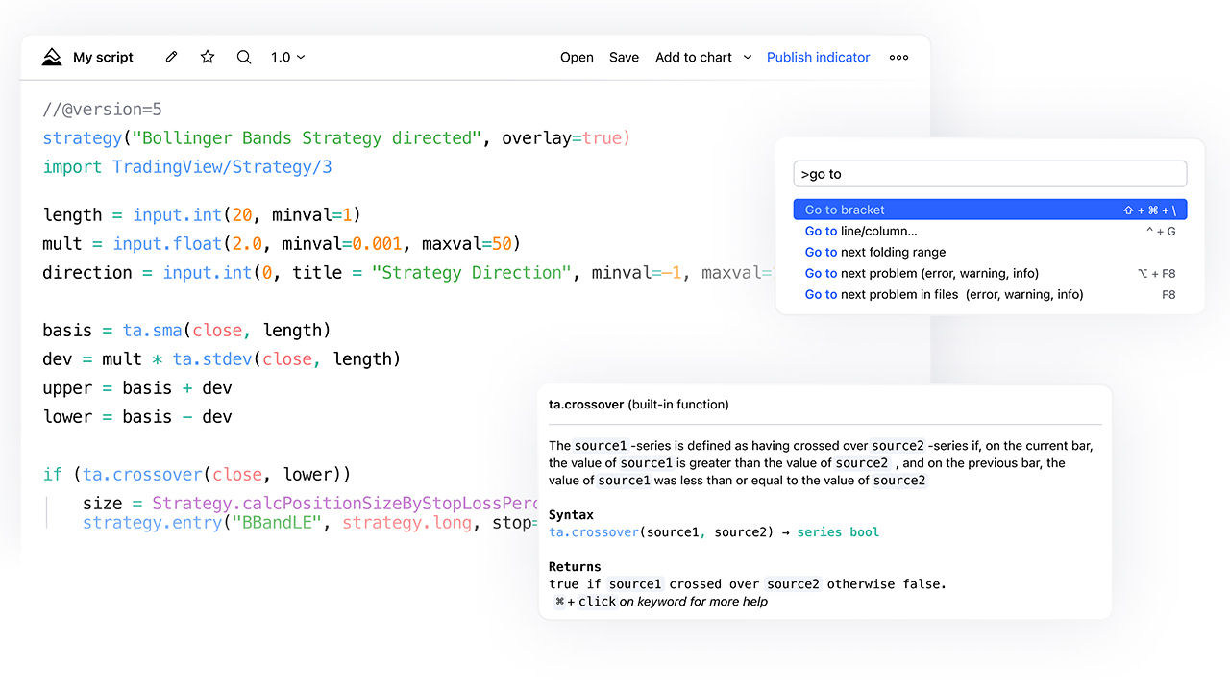The width and height of the screenshot is (1230, 692).
Task: Save the script
Action: point(624,58)
